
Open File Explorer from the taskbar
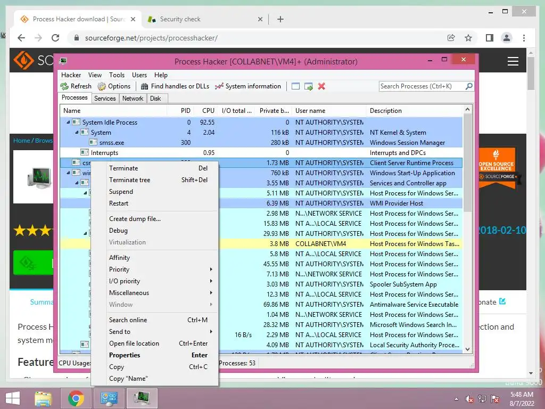pos(43,398)
